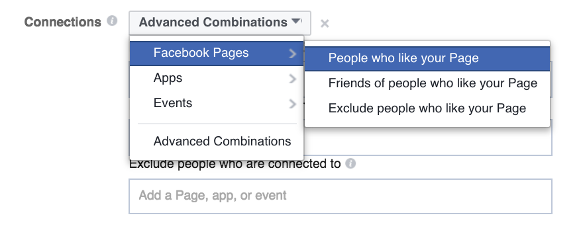Click the caret arrow on Advanced Combinations
Viewport: 583px width, 238px height.
[296, 21]
